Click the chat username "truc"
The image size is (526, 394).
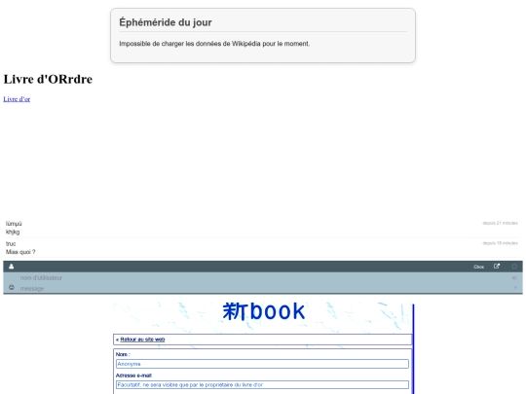(11, 243)
